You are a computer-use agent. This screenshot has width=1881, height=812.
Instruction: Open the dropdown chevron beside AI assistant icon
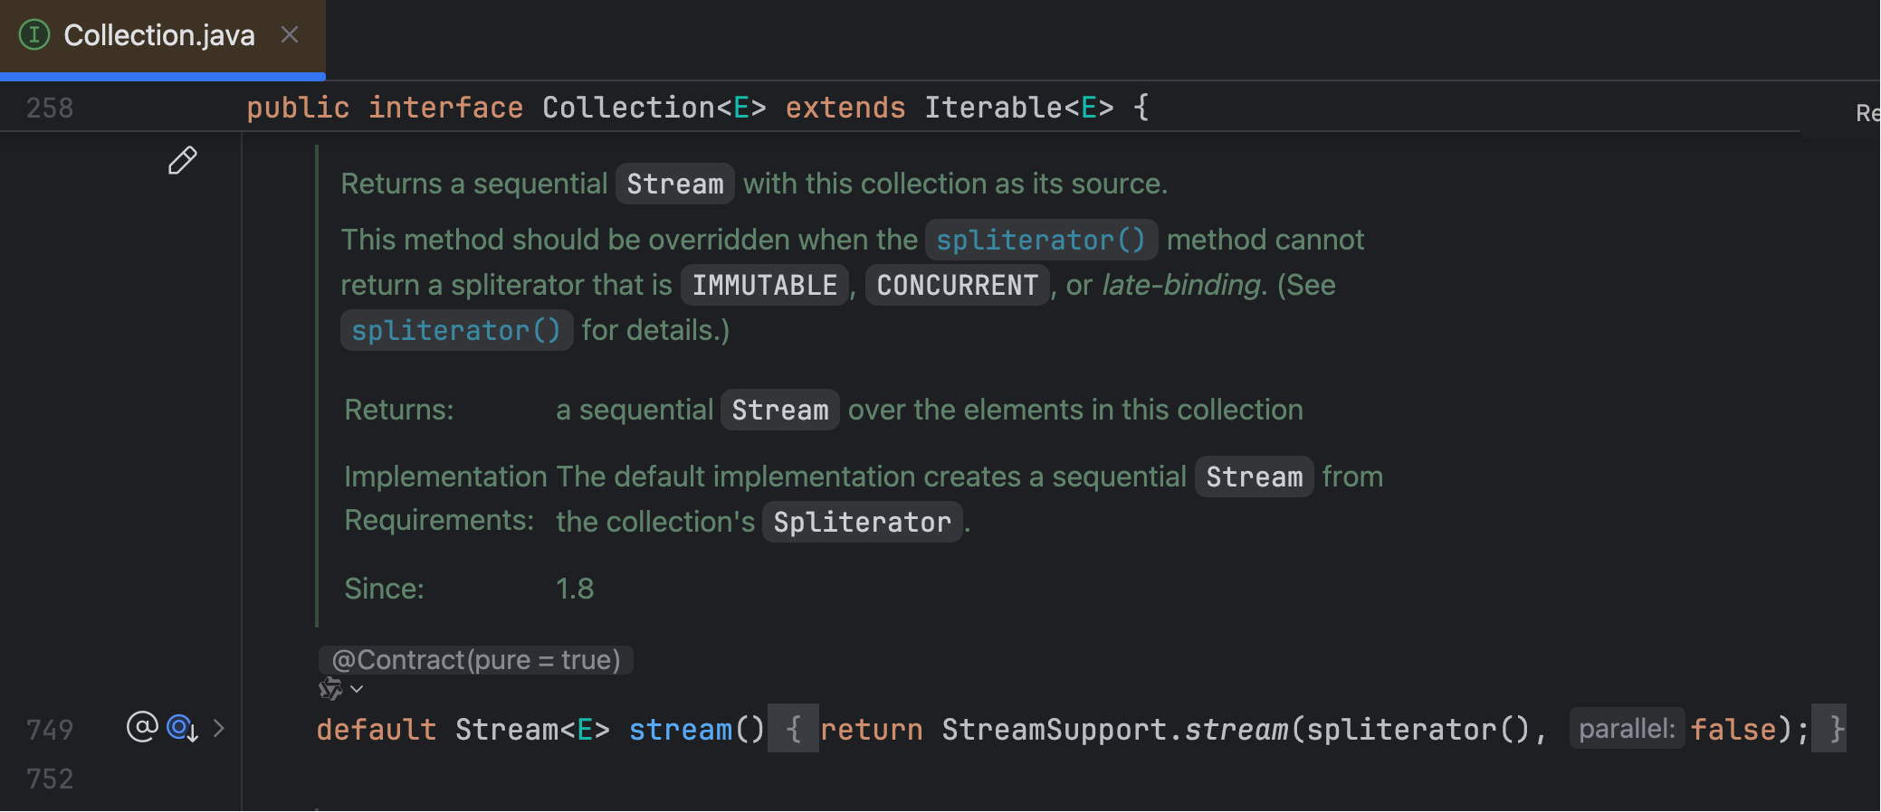pyautogui.click(x=358, y=689)
